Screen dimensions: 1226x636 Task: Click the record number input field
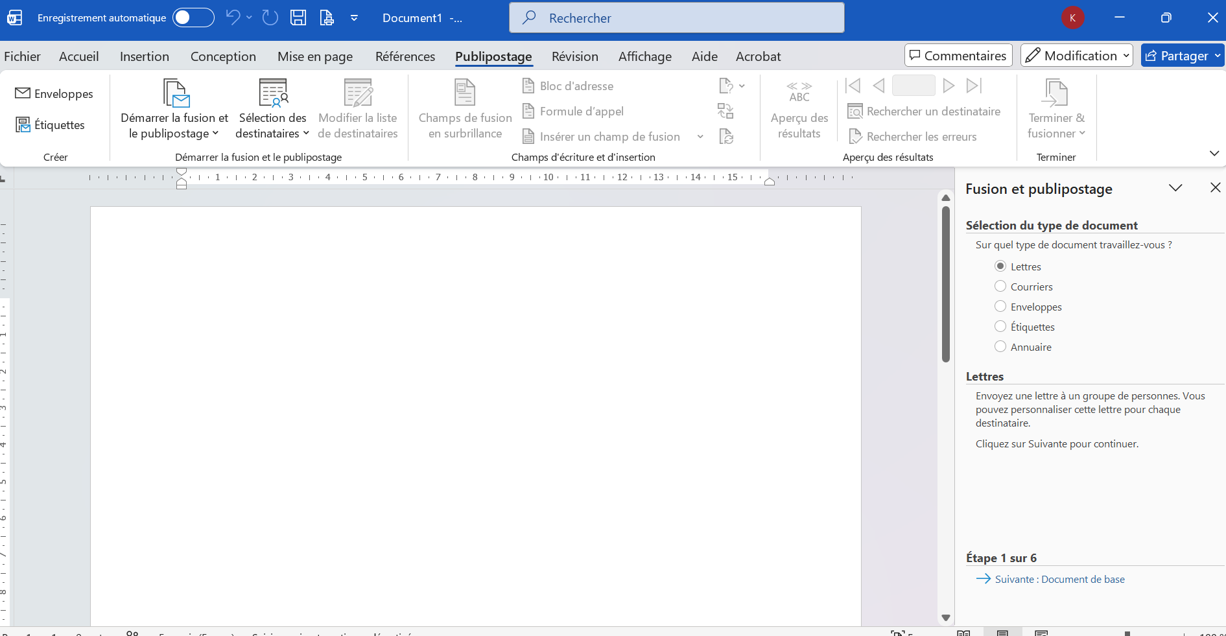point(914,86)
